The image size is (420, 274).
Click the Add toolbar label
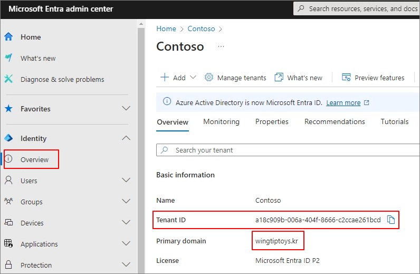point(179,78)
